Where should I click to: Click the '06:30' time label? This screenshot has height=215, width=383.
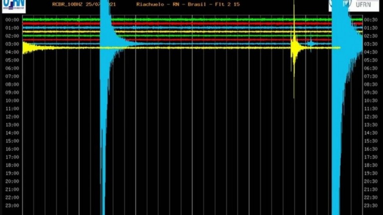[371, 68]
